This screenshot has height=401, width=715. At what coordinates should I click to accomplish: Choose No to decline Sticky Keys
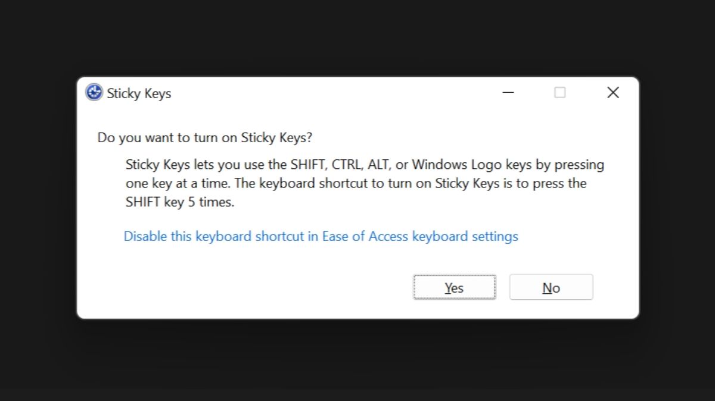click(x=551, y=287)
